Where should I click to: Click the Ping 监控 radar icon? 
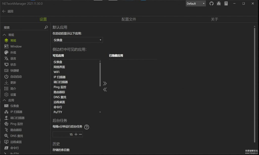pyautogui.click(x=6, y=124)
